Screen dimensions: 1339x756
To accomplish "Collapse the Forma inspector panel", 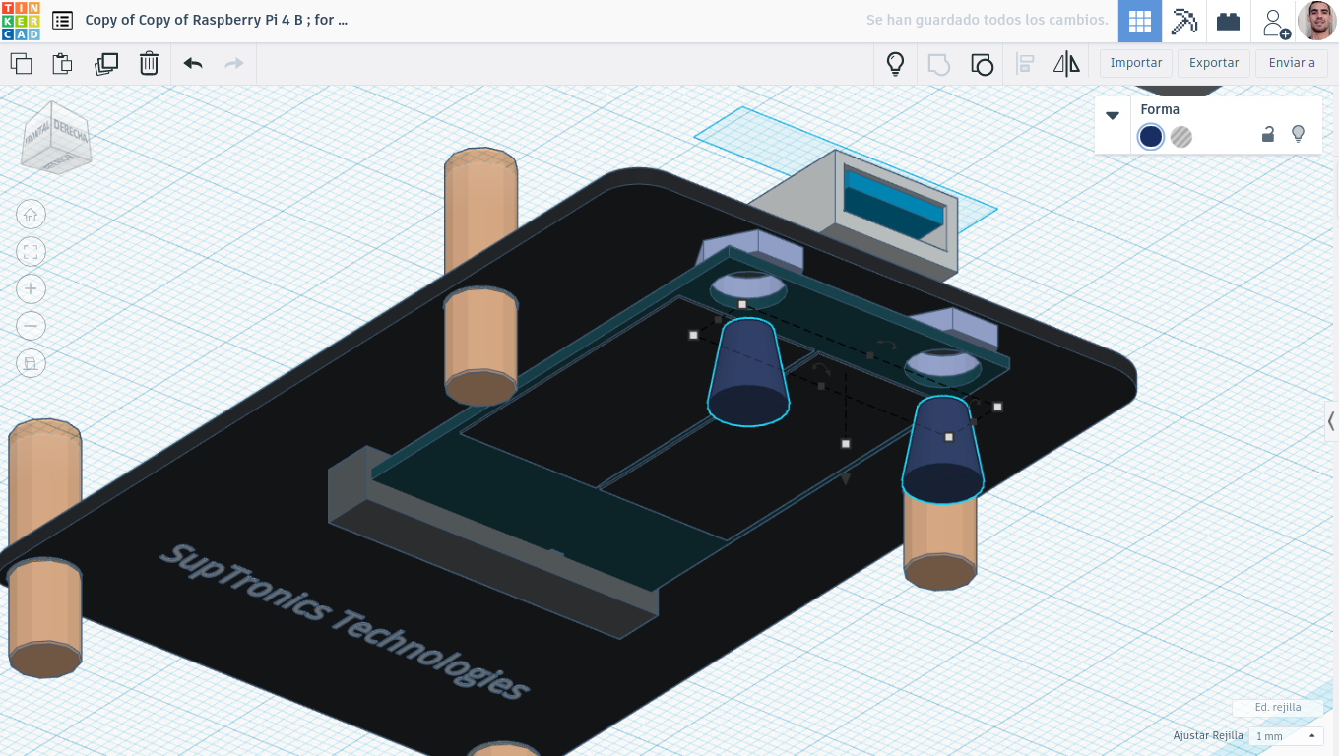I will [1113, 115].
